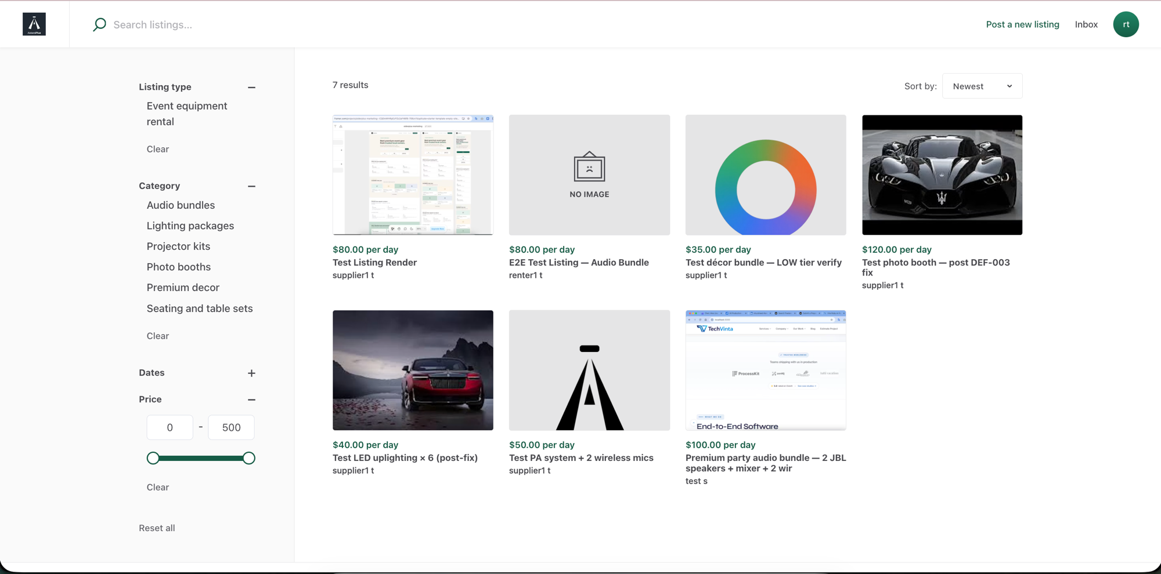1161x574 pixels.
Task: Click the maximum price slider handle
Action: pyautogui.click(x=248, y=458)
